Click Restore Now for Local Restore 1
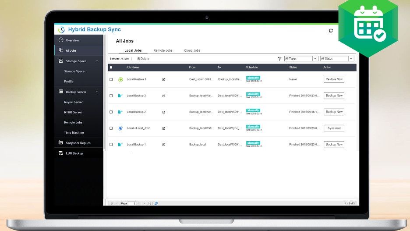410x231 pixels. tap(334, 79)
